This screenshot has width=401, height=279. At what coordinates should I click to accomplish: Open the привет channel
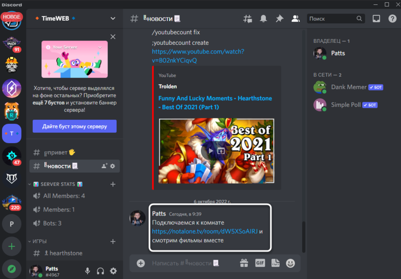point(74,152)
